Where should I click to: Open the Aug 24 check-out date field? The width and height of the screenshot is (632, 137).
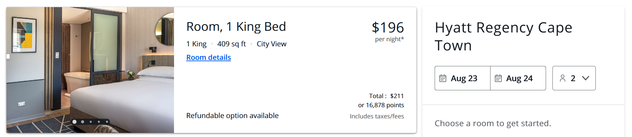518,78
